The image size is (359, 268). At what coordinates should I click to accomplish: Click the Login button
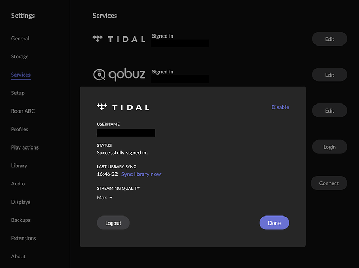[x=329, y=147]
